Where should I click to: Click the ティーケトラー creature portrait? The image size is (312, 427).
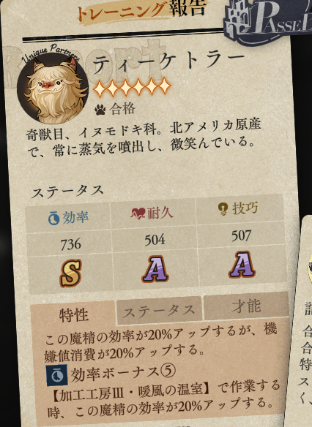53,88
